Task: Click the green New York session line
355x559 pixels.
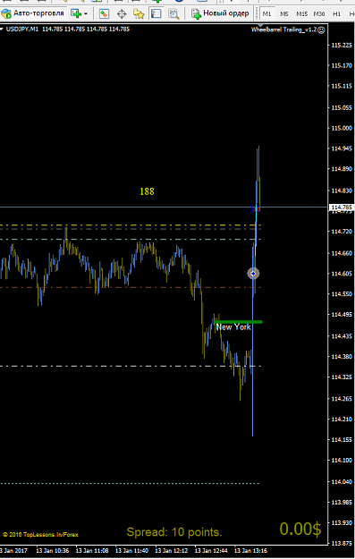Action: 238,322
